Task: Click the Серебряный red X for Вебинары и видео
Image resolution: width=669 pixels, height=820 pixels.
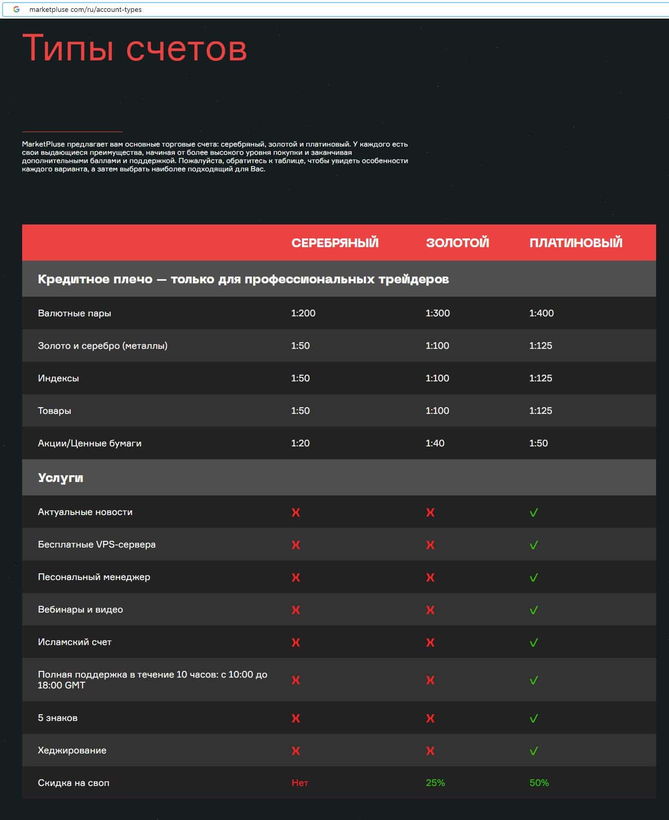Action: (x=296, y=610)
